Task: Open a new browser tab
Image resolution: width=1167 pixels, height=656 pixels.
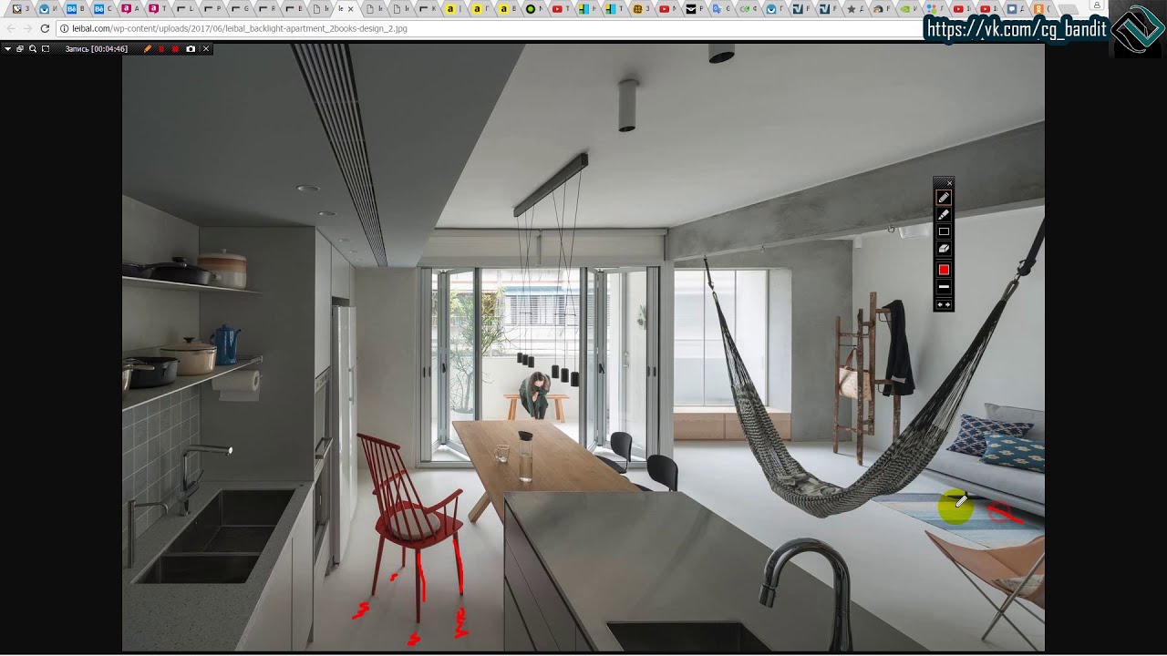Action: 1068,9
